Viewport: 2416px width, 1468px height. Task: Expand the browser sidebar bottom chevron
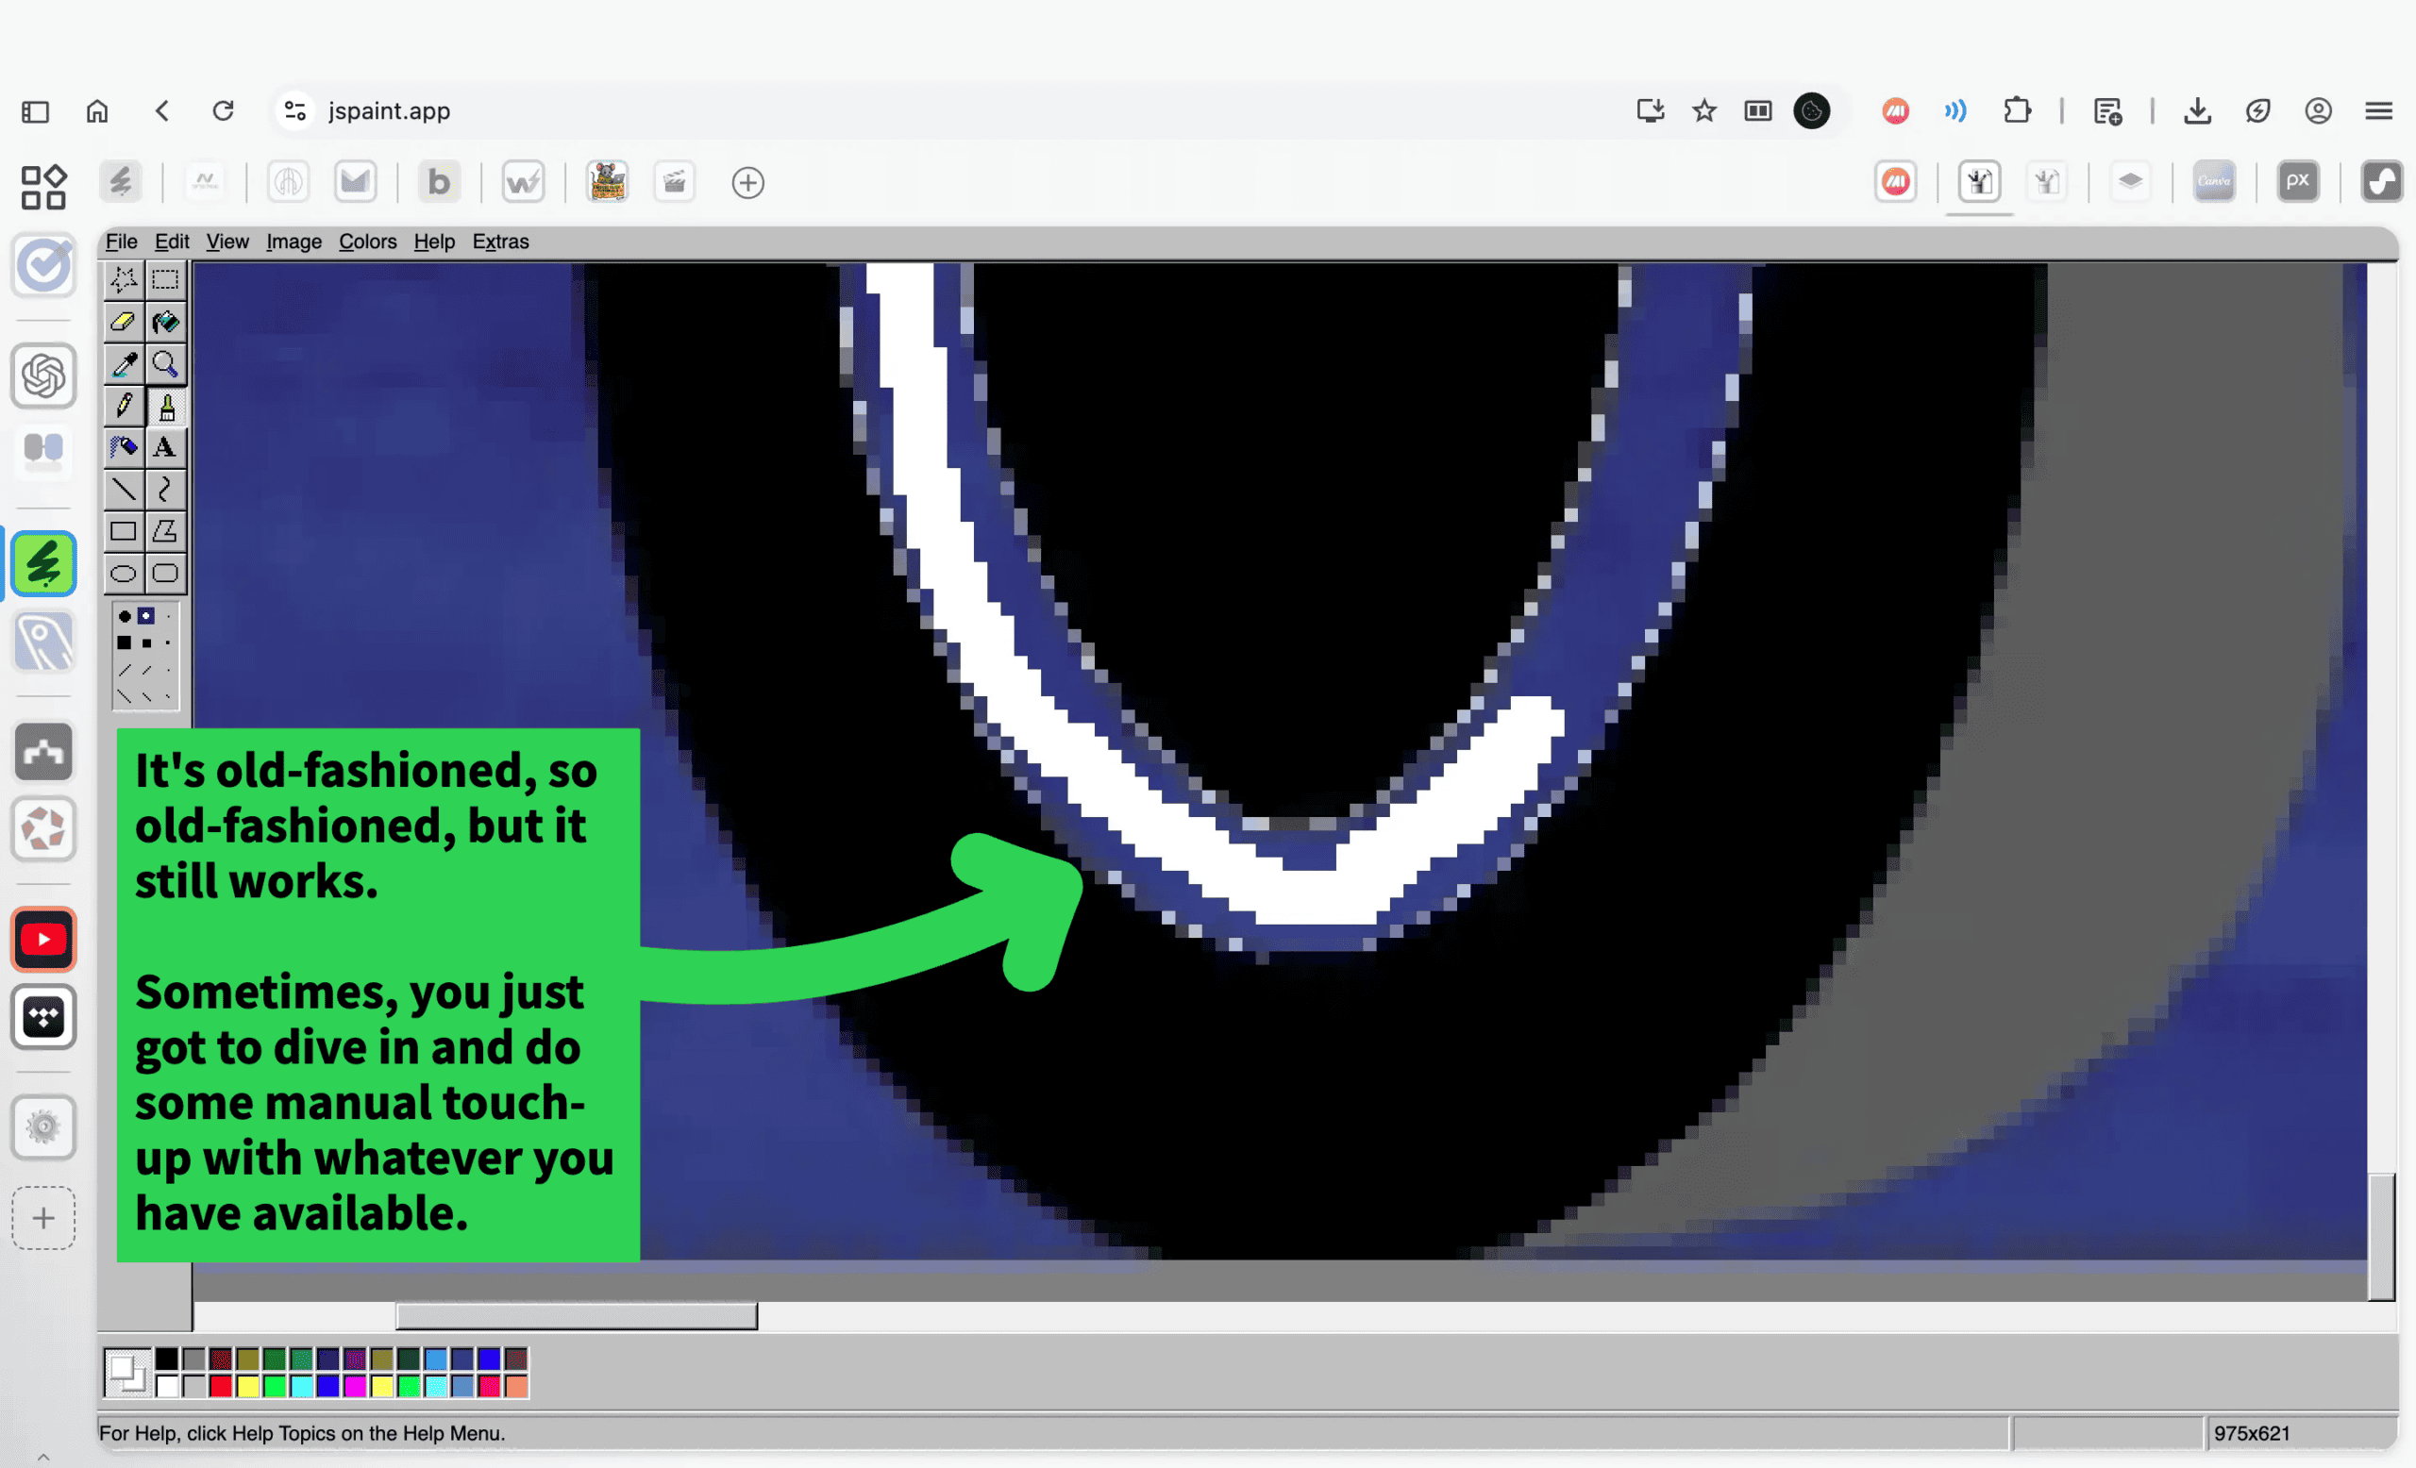pyautogui.click(x=43, y=1458)
